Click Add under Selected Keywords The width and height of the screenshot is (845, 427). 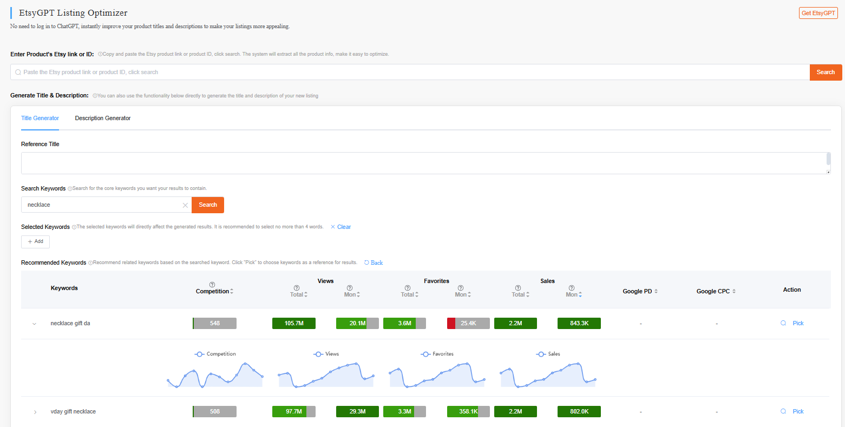coord(35,241)
